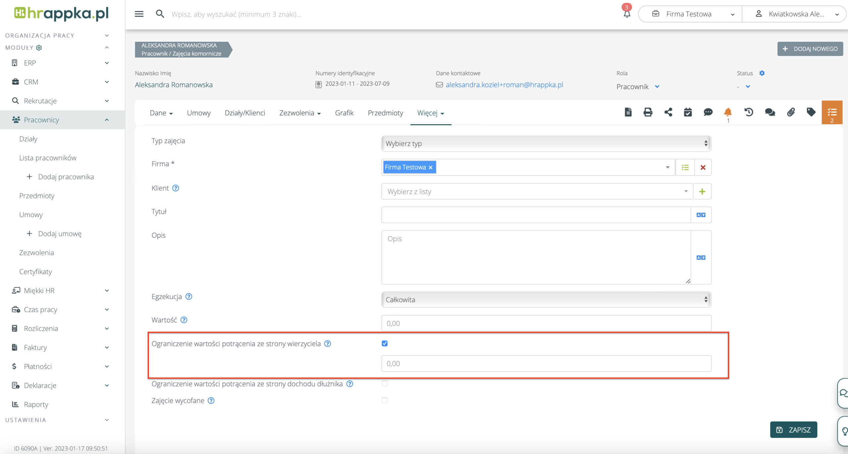848x454 pixels.
Task: Open the Umowy tab
Action: [x=198, y=113]
